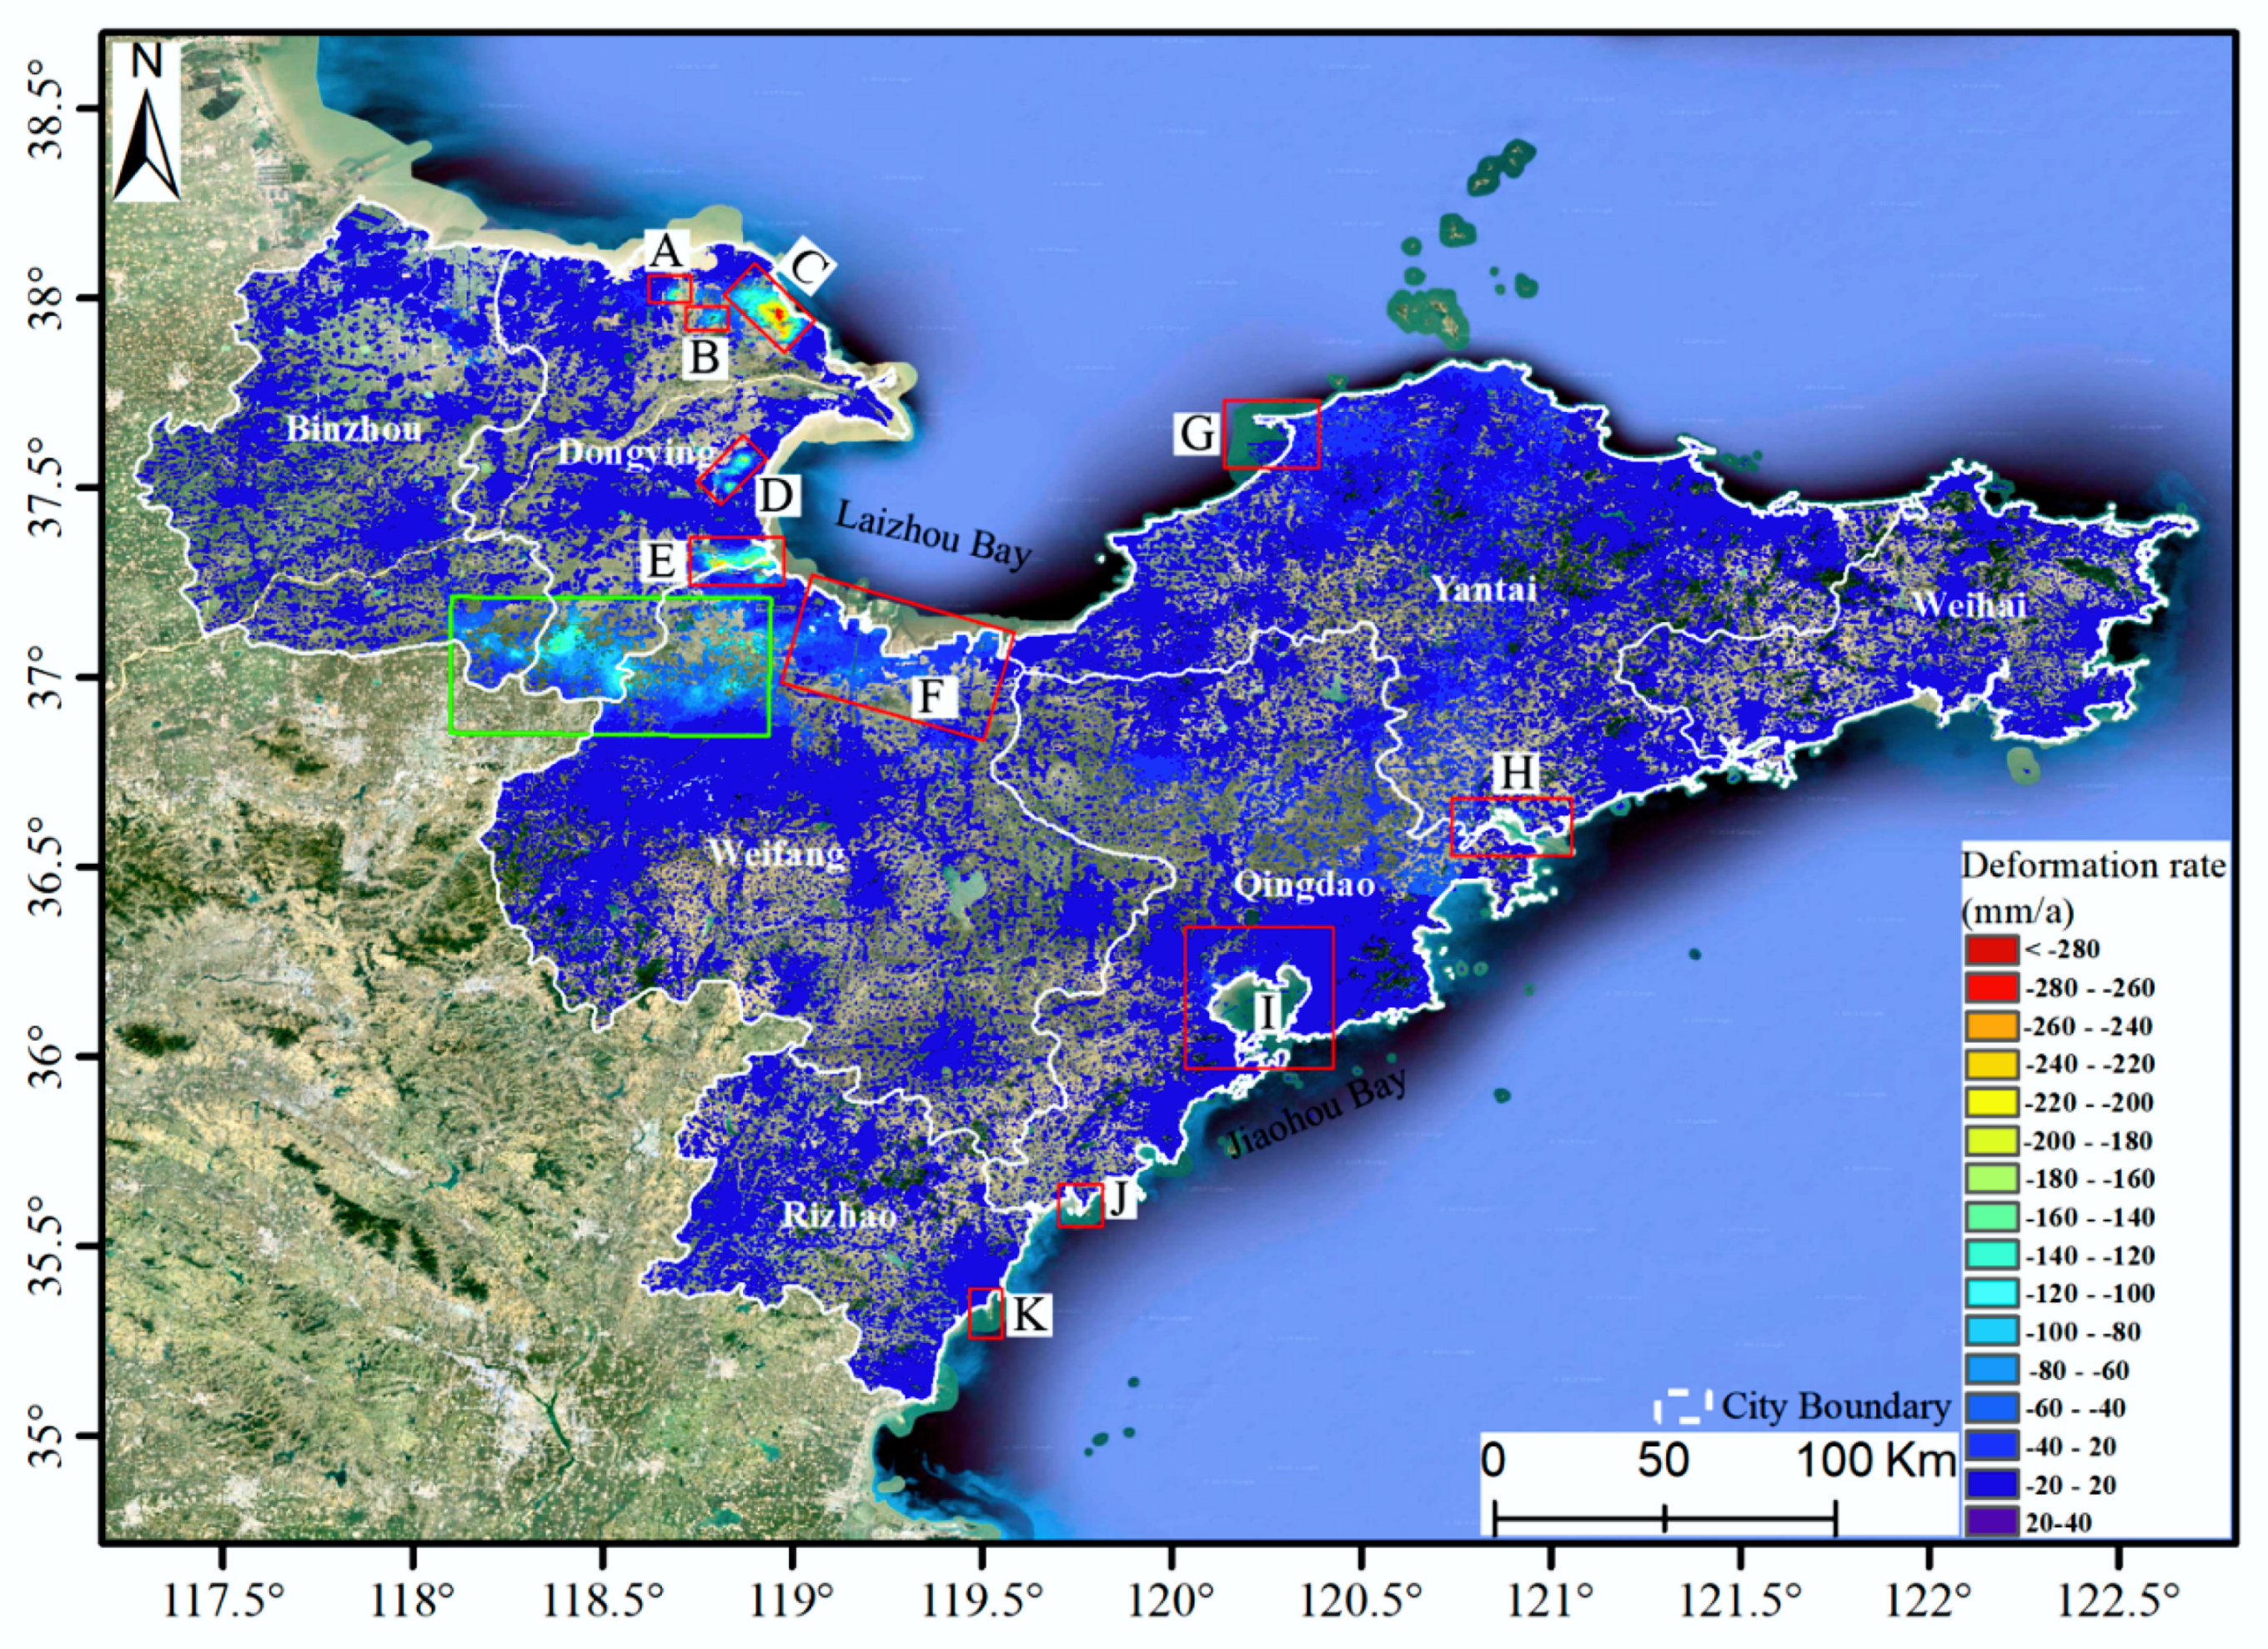Click the Binzhou city label

point(354,429)
